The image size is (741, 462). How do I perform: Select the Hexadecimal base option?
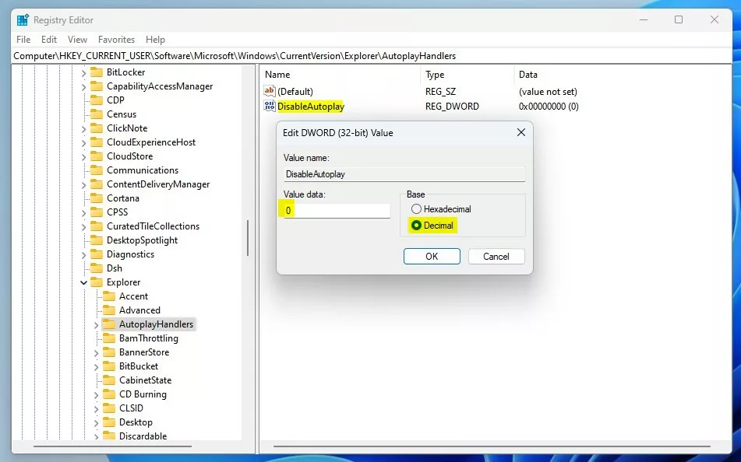tap(416, 209)
